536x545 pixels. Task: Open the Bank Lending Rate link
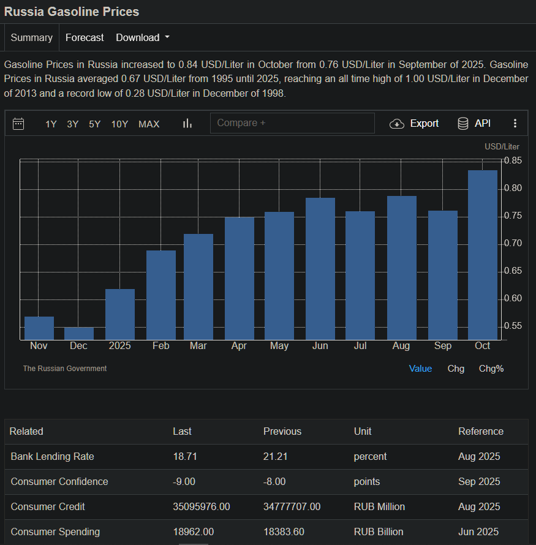53,456
